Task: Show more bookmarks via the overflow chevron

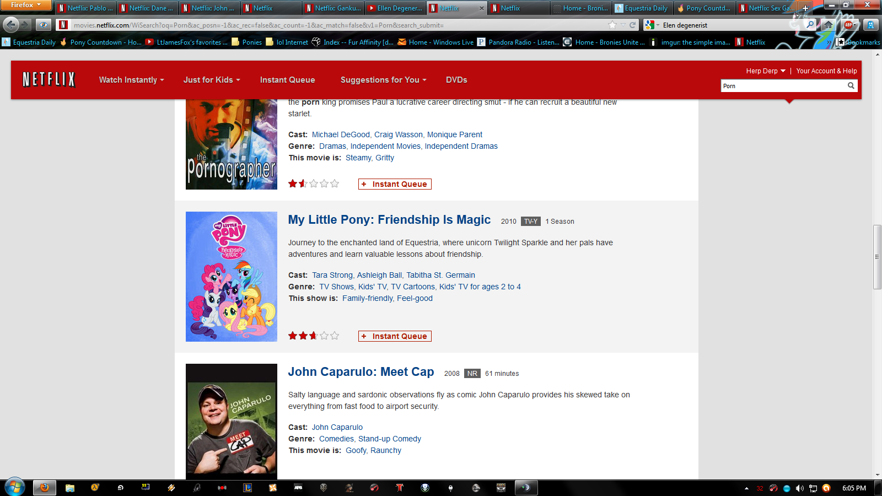Action: [829, 42]
